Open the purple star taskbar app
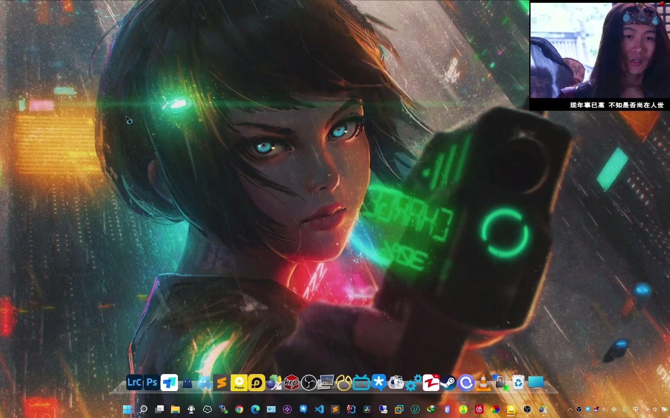 pos(287,409)
